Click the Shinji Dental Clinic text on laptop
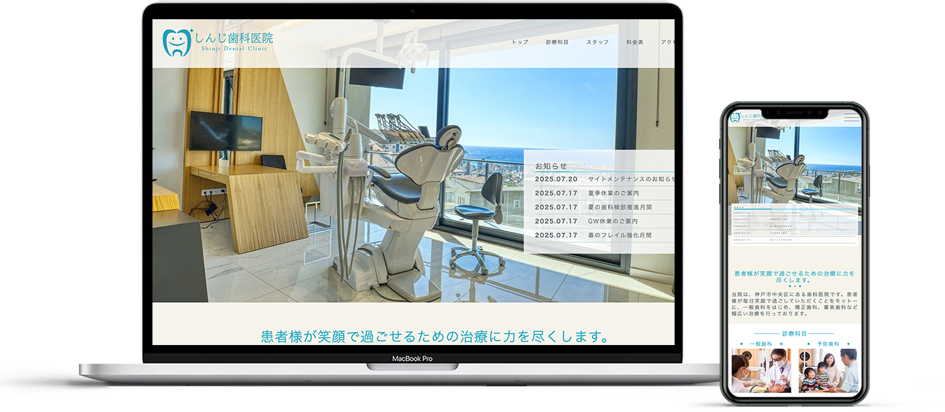The image size is (945, 412). pyautogui.click(x=235, y=50)
